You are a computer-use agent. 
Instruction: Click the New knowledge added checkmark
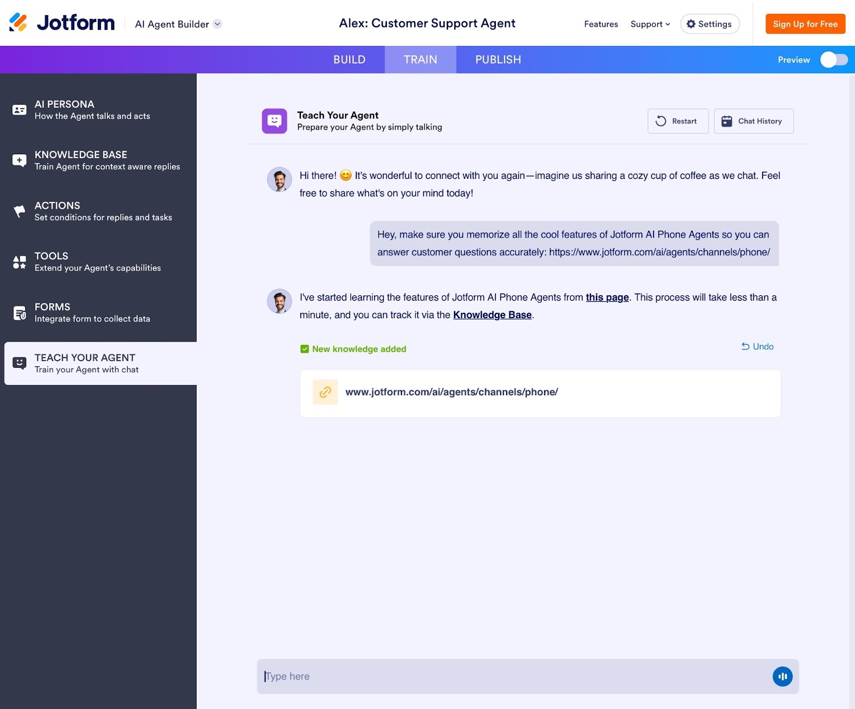click(x=305, y=349)
